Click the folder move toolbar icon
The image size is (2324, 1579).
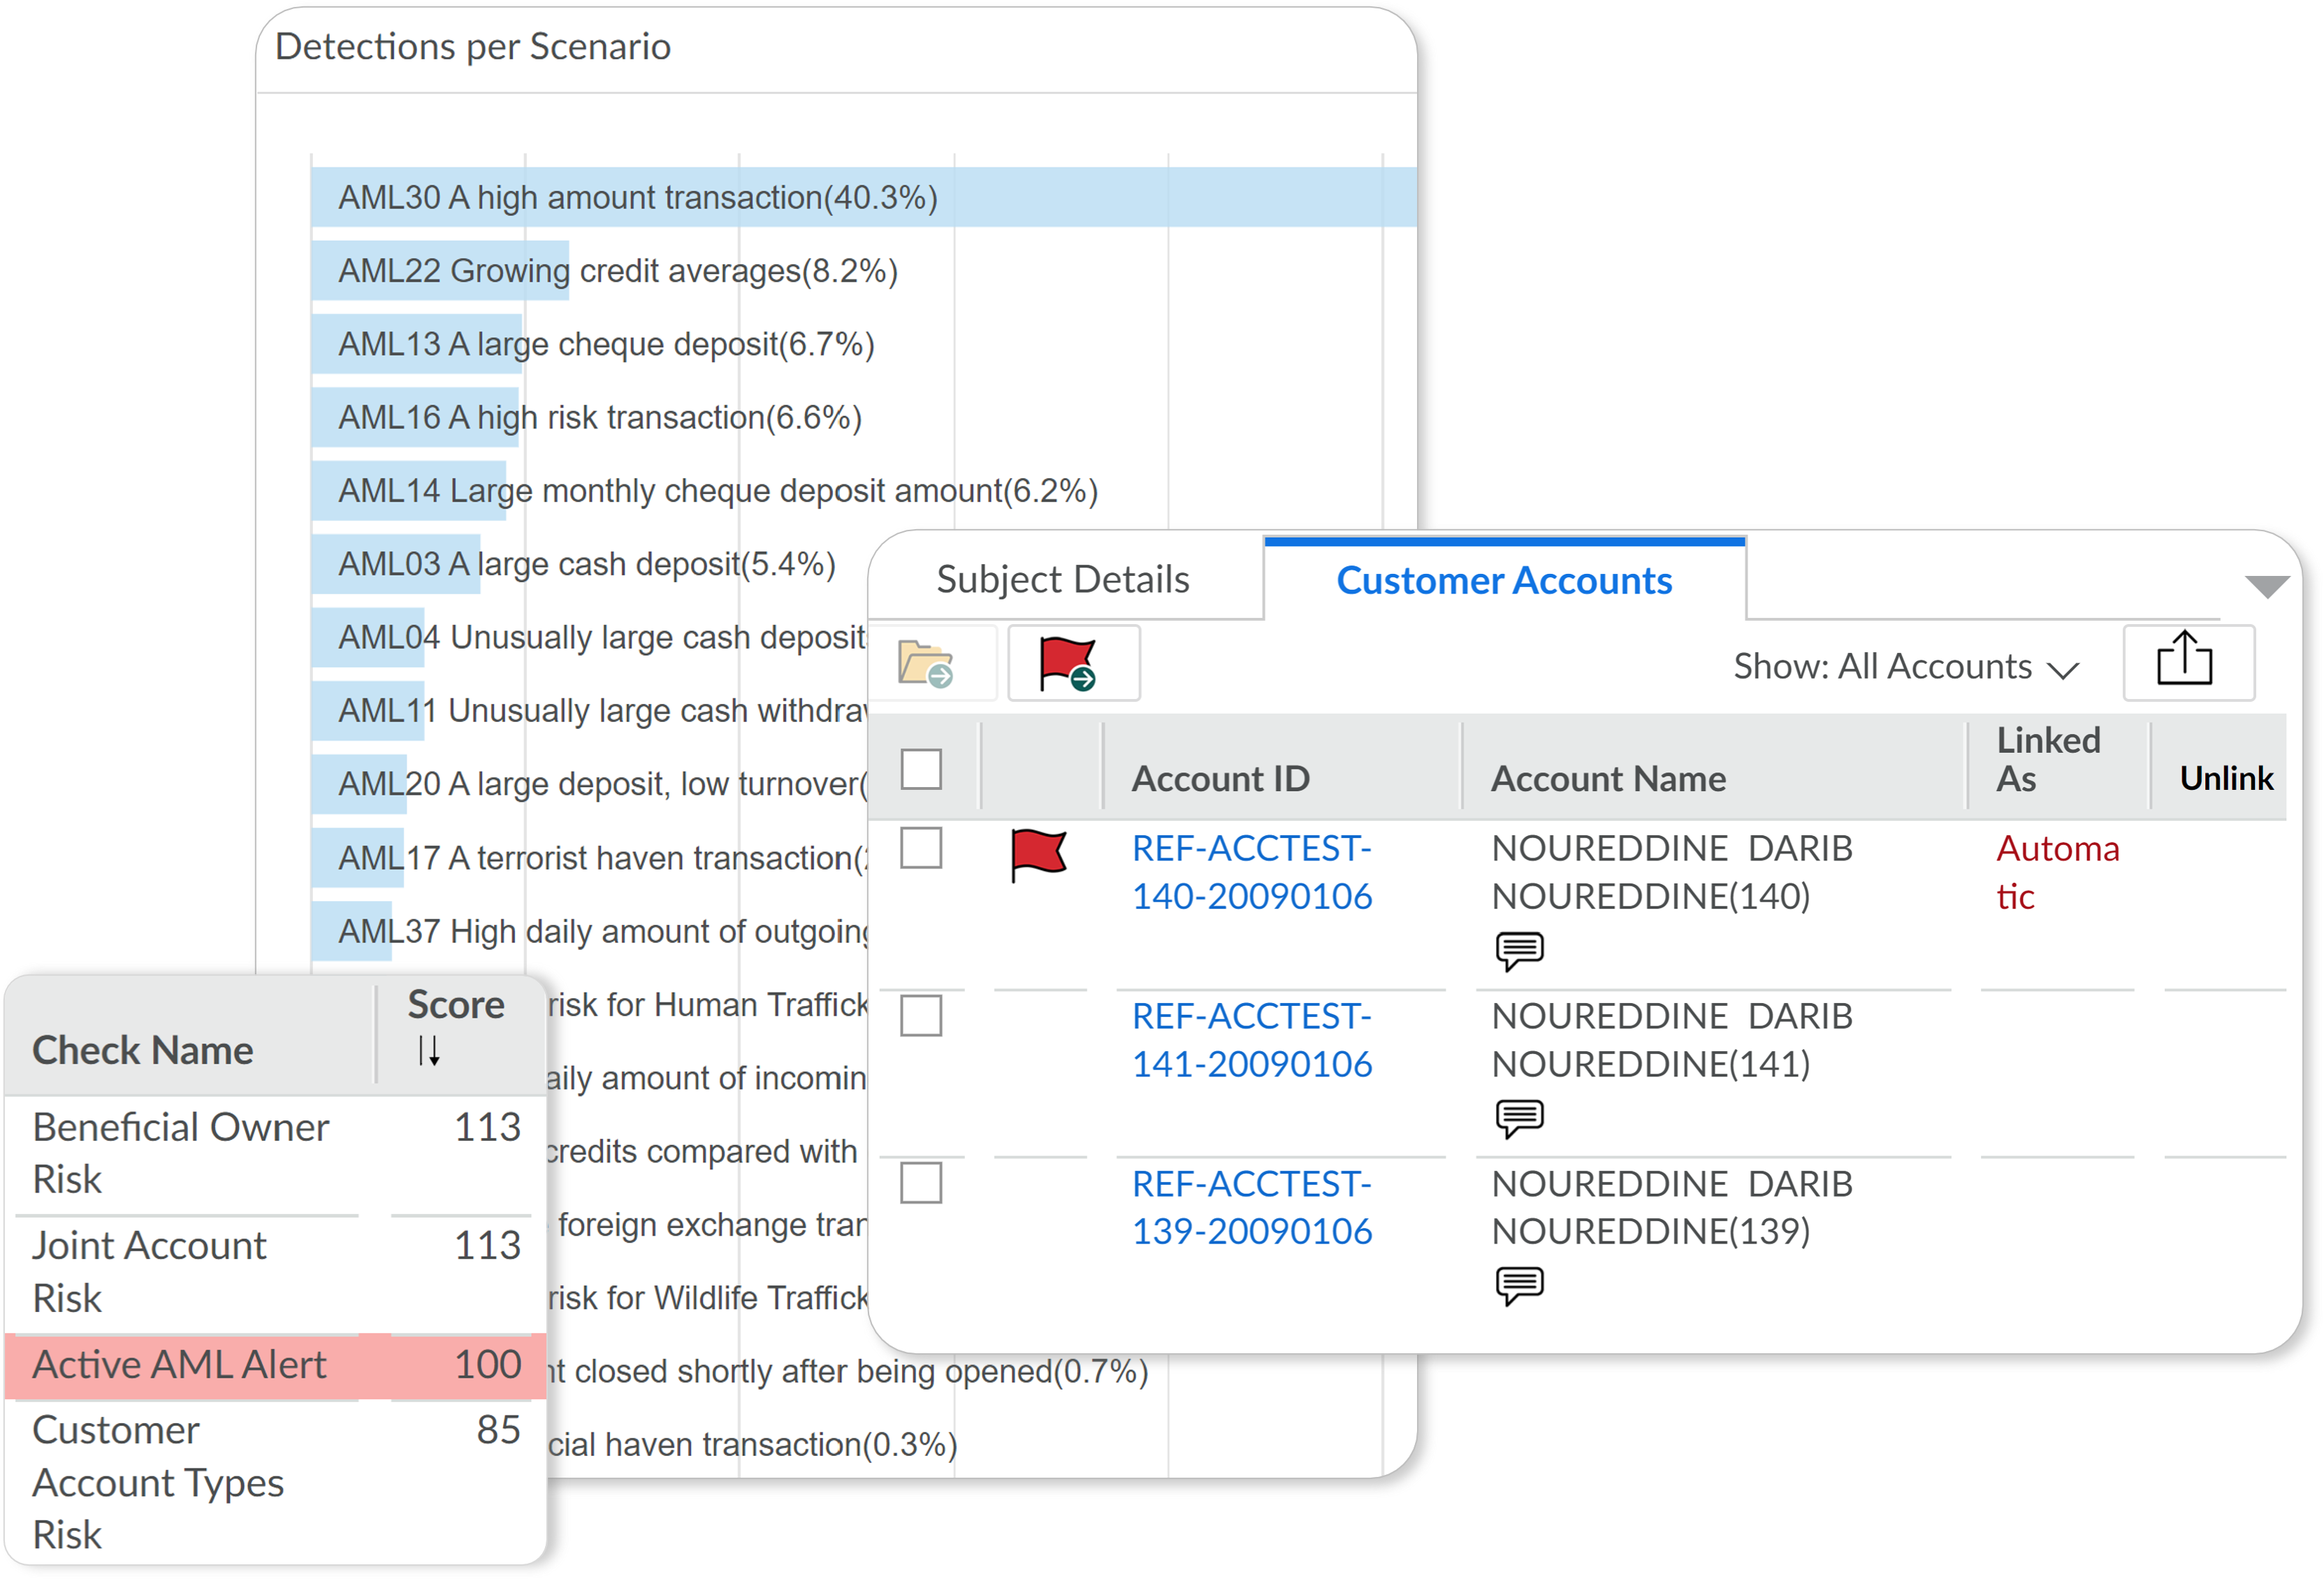click(x=926, y=665)
